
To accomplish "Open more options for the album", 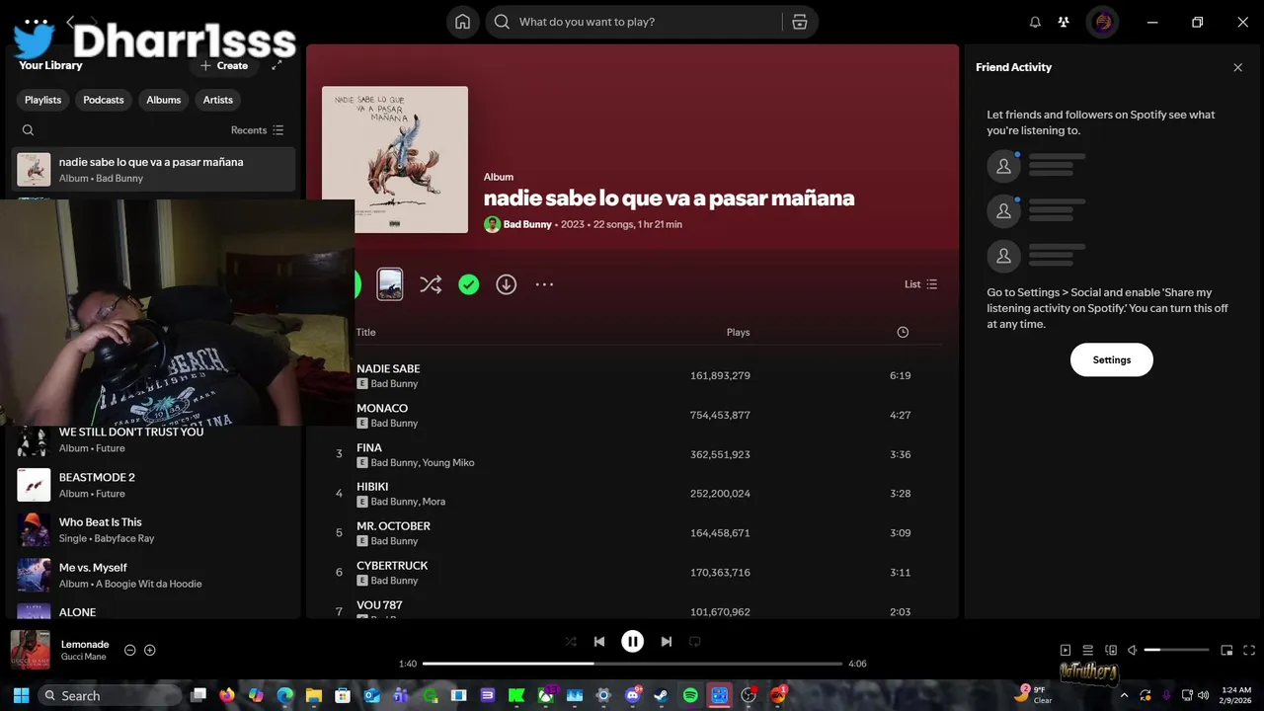I will [544, 284].
